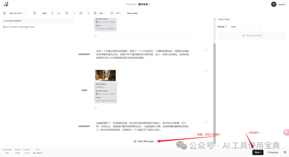289x157 pixels.
Task: Click the hashtag app logo
Action: coord(6,4)
